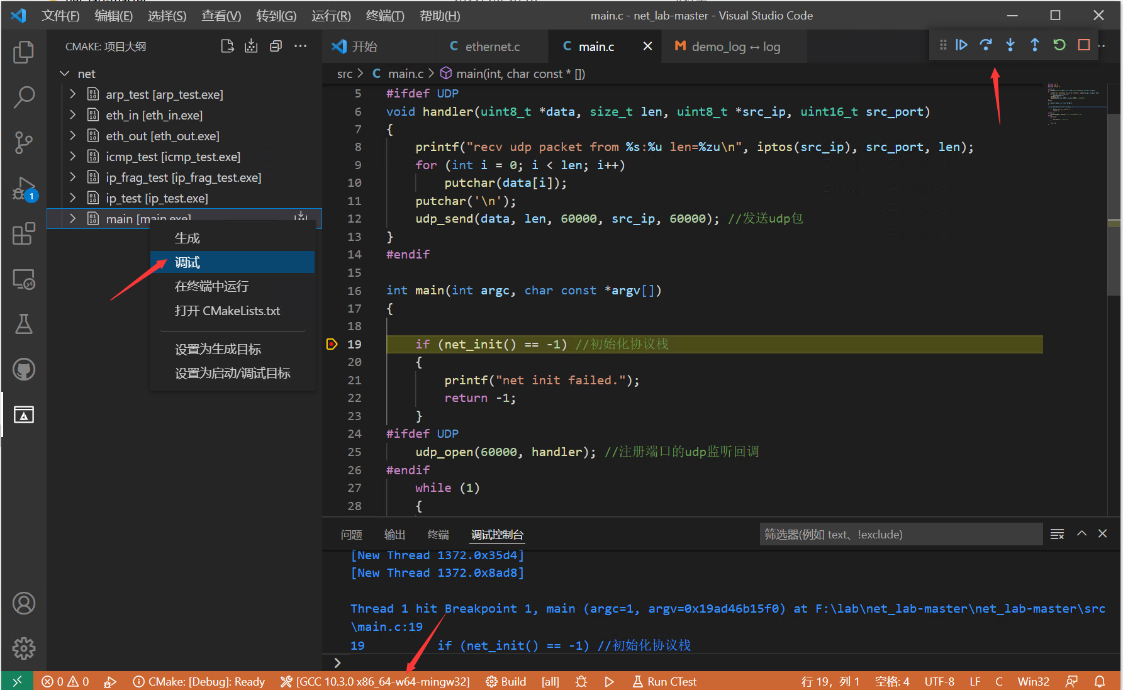Click CMake: [Debug]: Ready status
The width and height of the screenshot is (1123, 690).
[x=199, y=681]
